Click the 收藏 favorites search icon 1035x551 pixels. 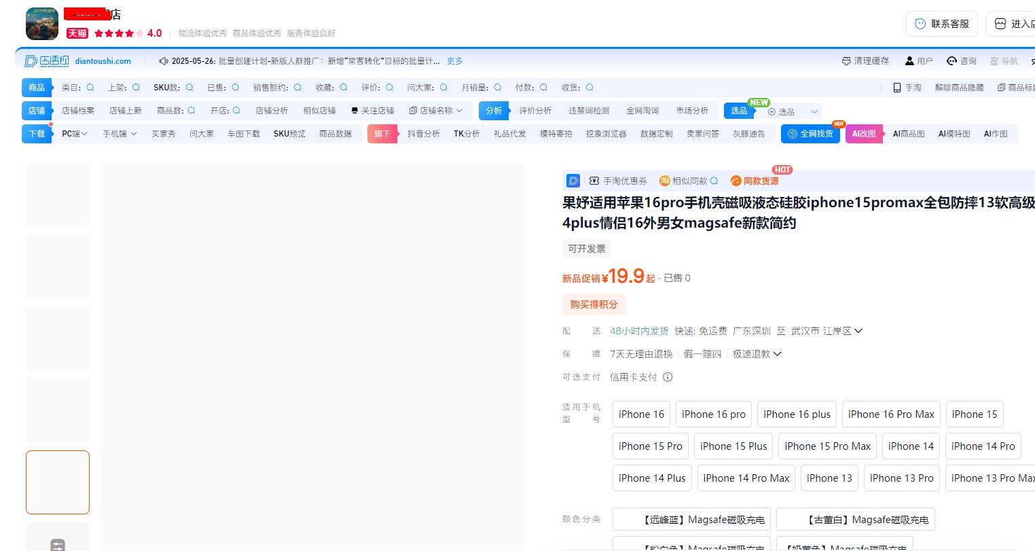(344, 88)
